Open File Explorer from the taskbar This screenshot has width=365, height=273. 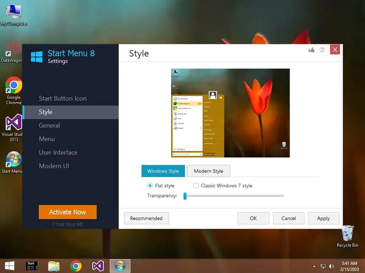54,266
